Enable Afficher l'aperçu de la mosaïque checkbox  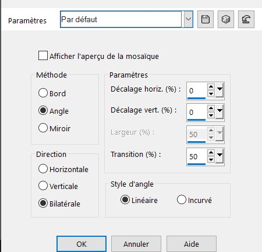[x=43, y=55]
